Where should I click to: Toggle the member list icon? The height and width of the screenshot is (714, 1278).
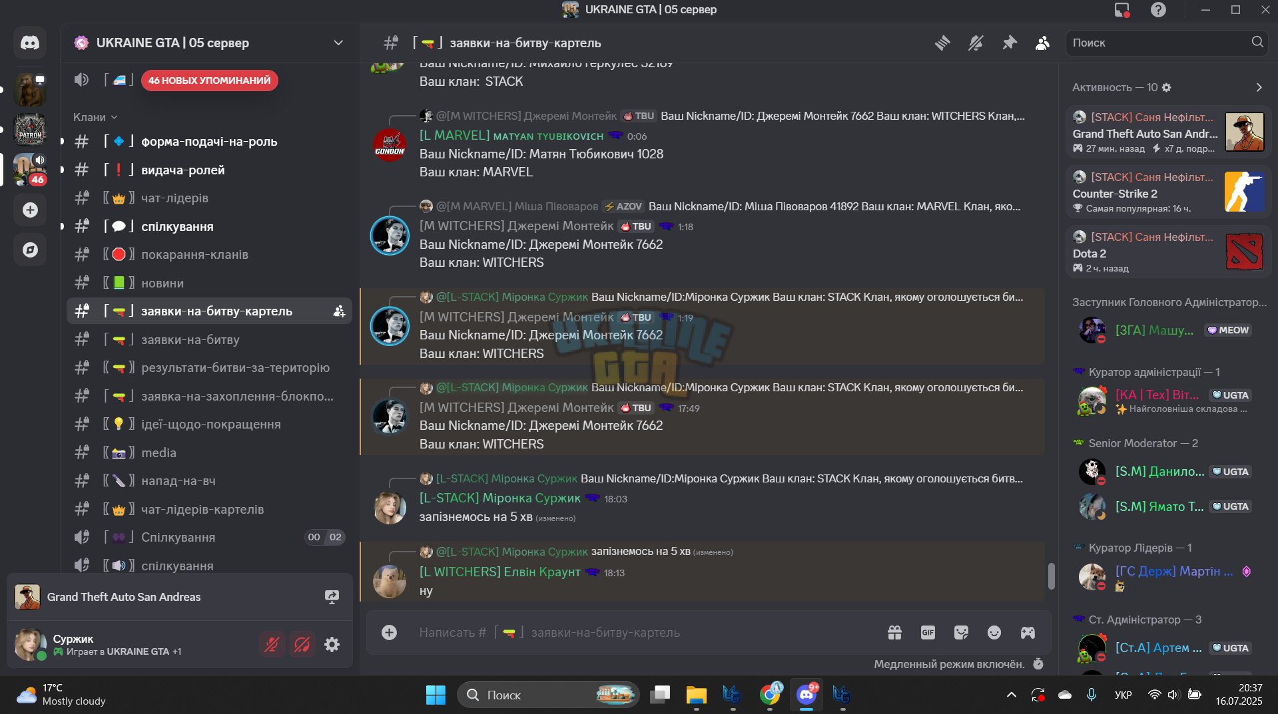pos(1043,43)
